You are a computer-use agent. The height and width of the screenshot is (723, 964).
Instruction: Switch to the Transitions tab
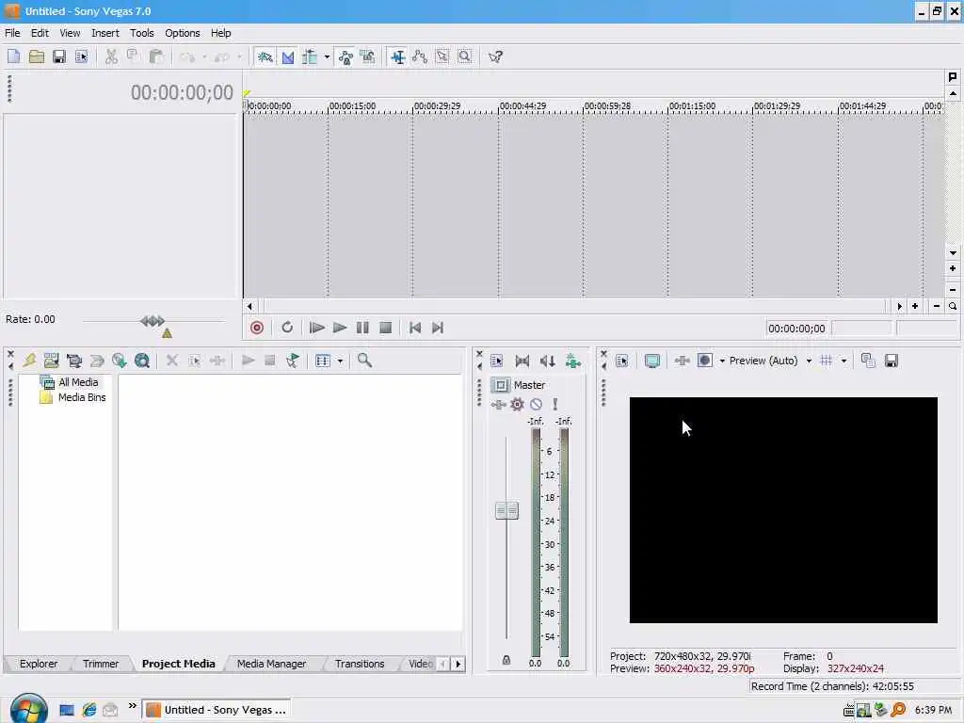(x=360, y=664)
